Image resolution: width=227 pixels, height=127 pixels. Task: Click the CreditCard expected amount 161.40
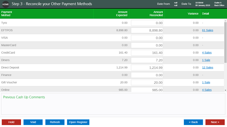(x=123, y=52)
